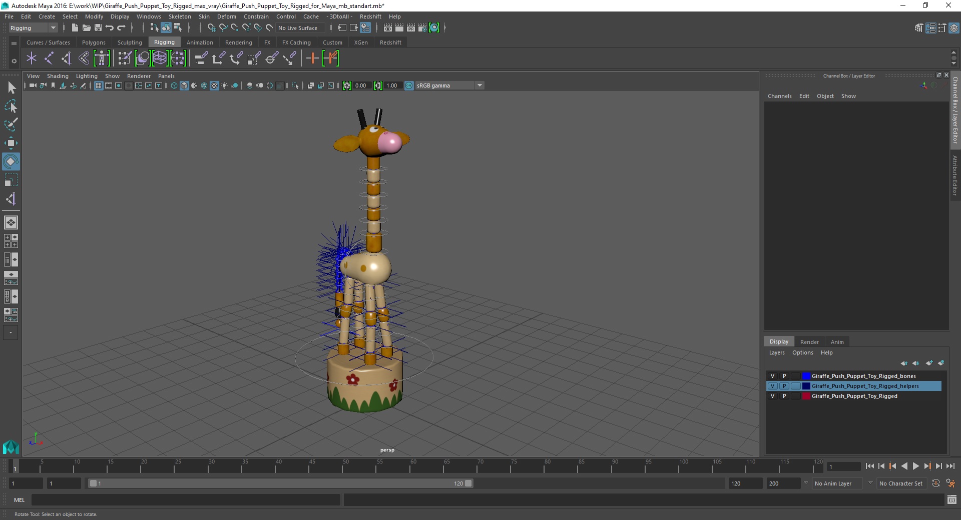Open Channels menu in Channel Box

pos(780,96)
